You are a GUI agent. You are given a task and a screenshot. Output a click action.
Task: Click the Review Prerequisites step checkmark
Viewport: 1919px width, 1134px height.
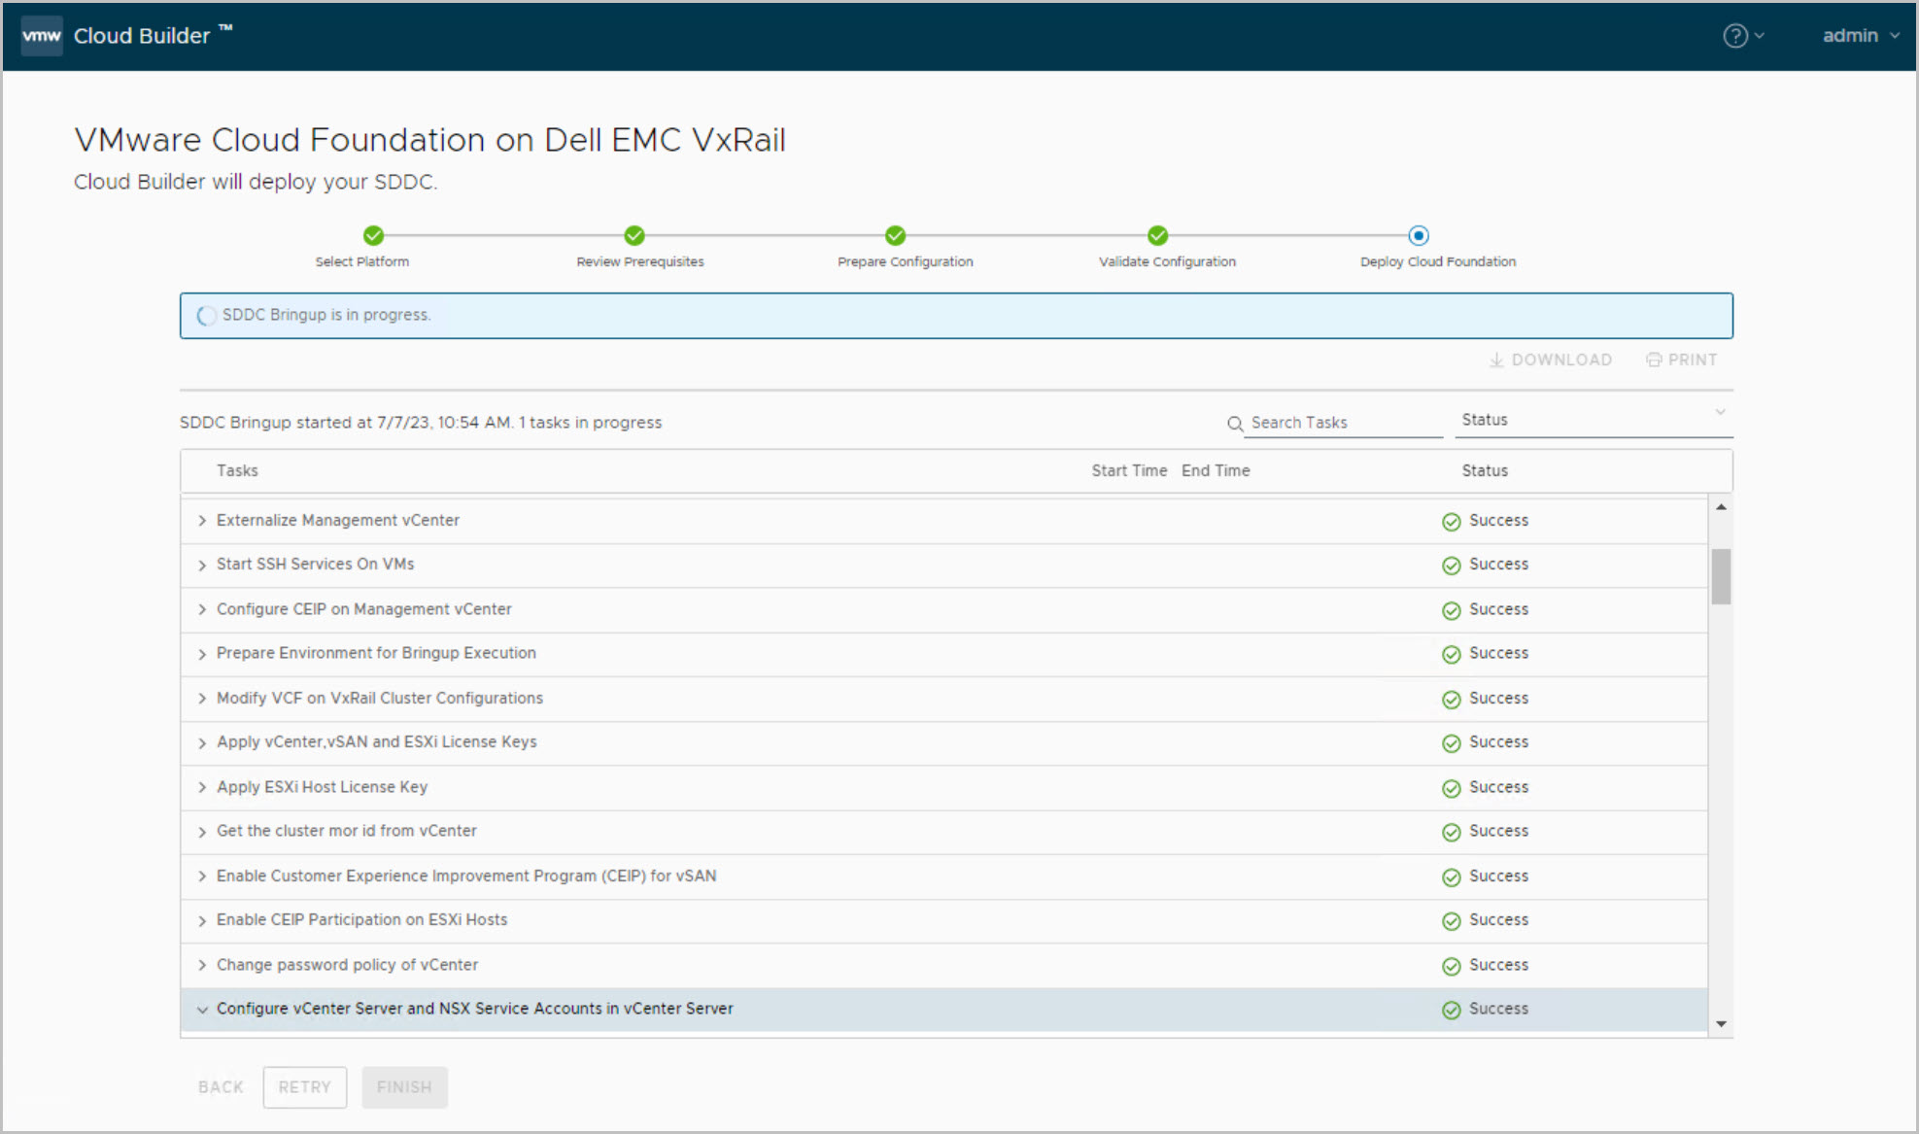click(634, 235)
